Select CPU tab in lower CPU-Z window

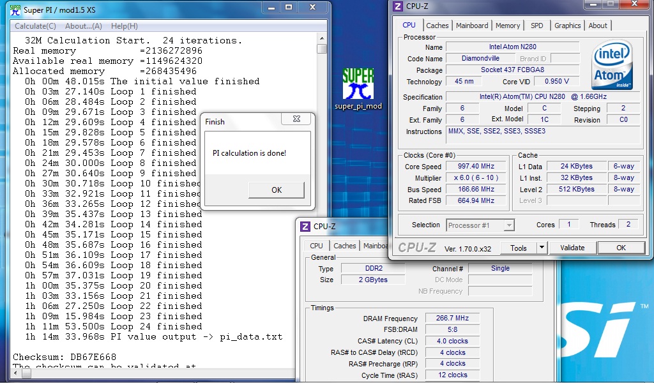click(x=316, y=246)
